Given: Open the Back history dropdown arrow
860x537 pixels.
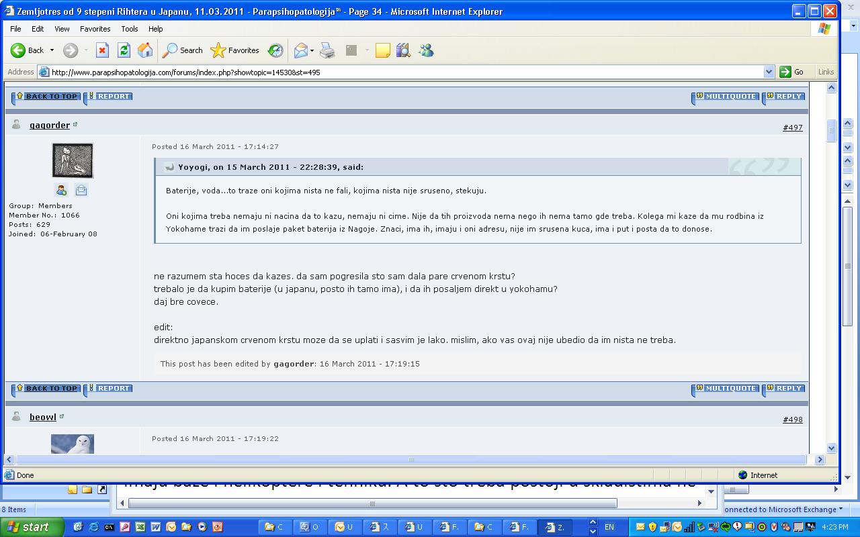Looking at the screenshot, I should click(52, 50).
